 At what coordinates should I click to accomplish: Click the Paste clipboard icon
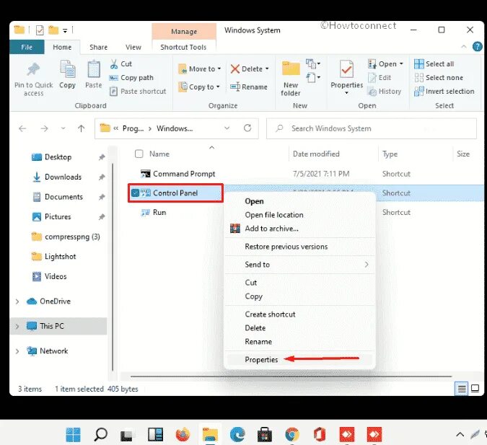94,69
